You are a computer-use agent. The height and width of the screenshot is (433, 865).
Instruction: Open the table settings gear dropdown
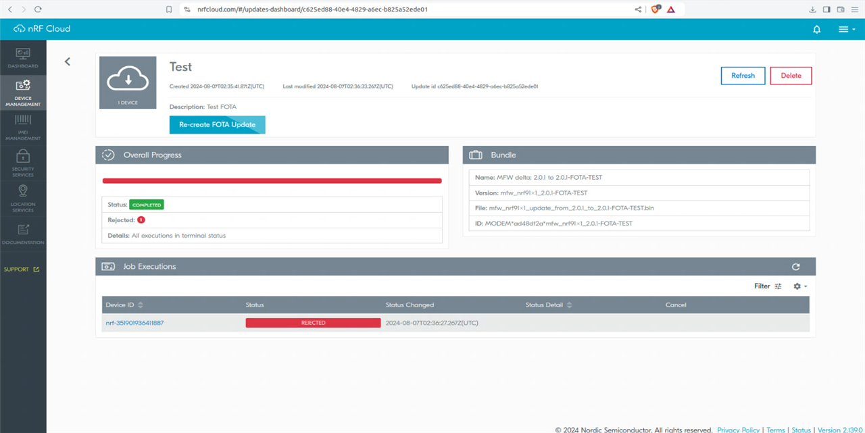pyautogui.click(x=800, y=286)
